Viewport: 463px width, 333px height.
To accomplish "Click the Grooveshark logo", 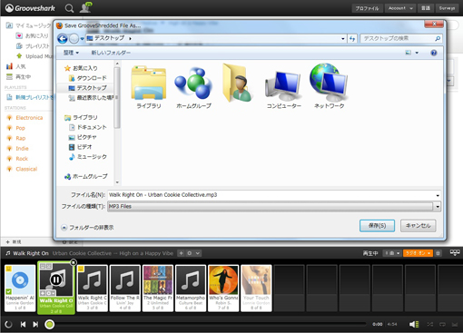I will [x=30, y=8].
